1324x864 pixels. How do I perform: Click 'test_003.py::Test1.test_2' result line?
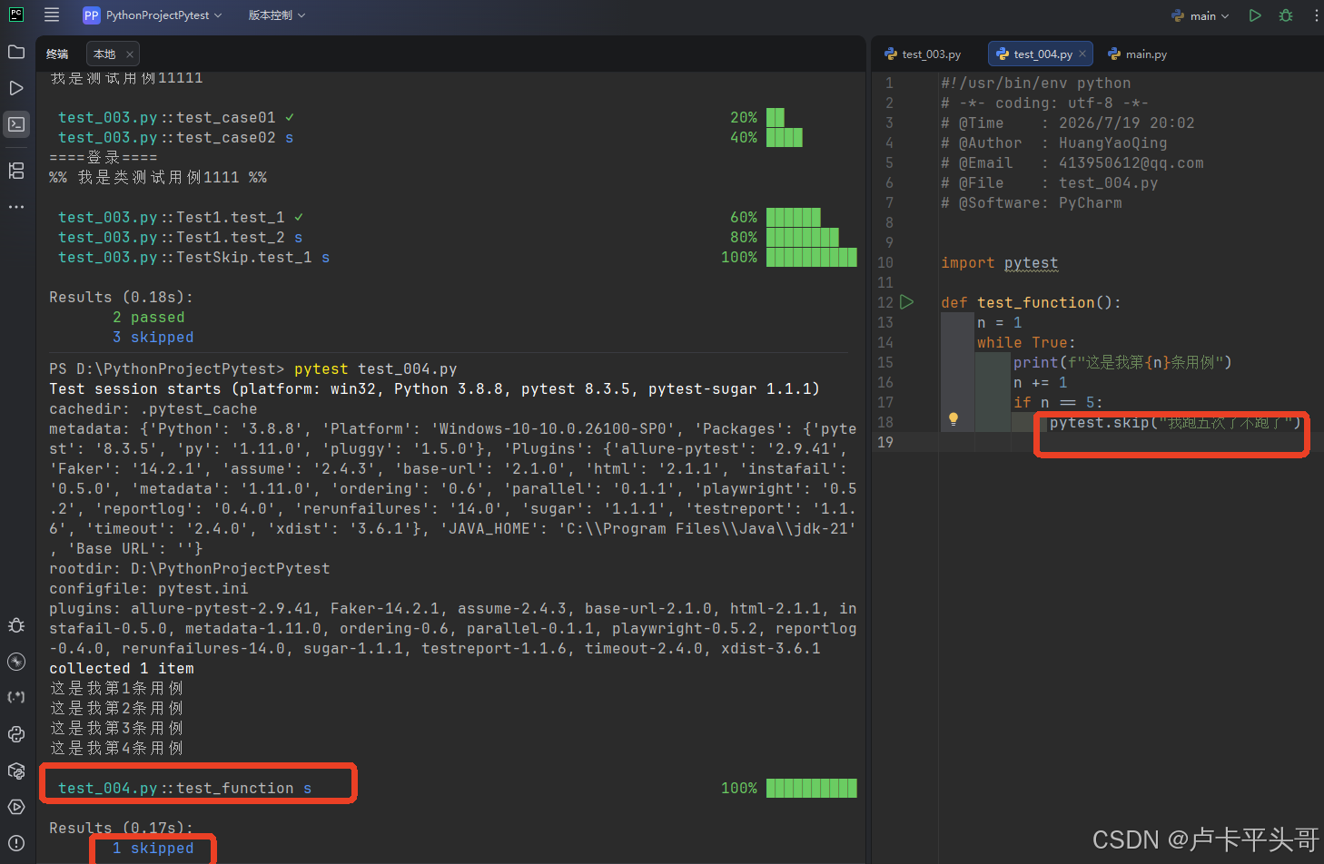[x=181, y=238]
